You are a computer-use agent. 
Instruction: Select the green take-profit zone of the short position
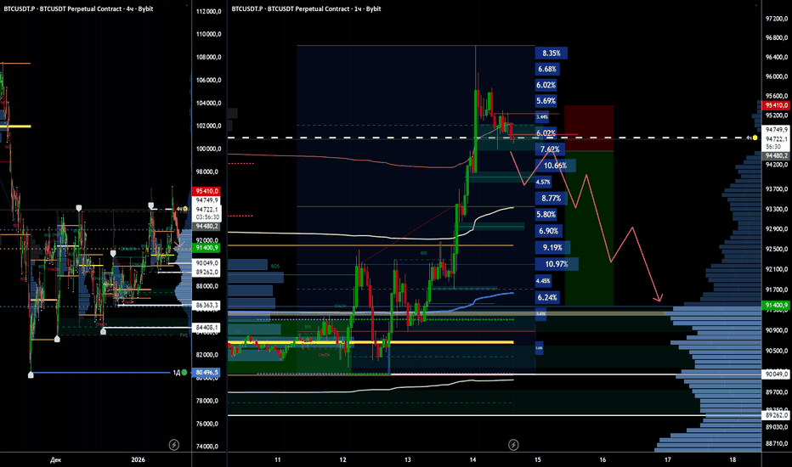(x=588, y=229)
